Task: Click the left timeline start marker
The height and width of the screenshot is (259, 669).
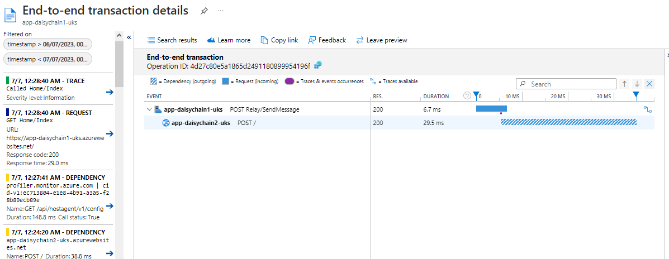Action: [x=476, y=96]
